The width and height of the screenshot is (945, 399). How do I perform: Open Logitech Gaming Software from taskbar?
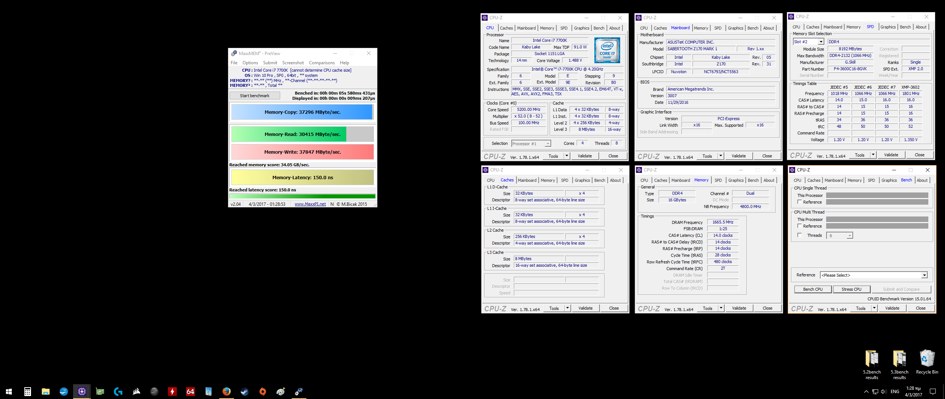click(x=118, y=392)
